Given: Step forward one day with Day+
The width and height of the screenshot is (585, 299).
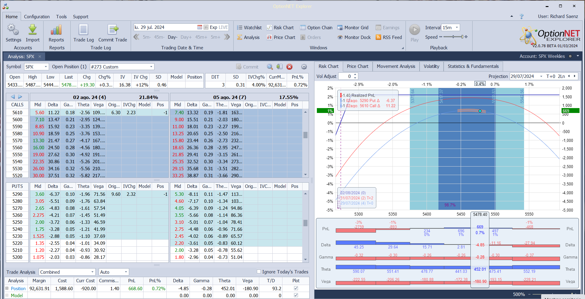Looking at the screenshot, I should (186, 37).
